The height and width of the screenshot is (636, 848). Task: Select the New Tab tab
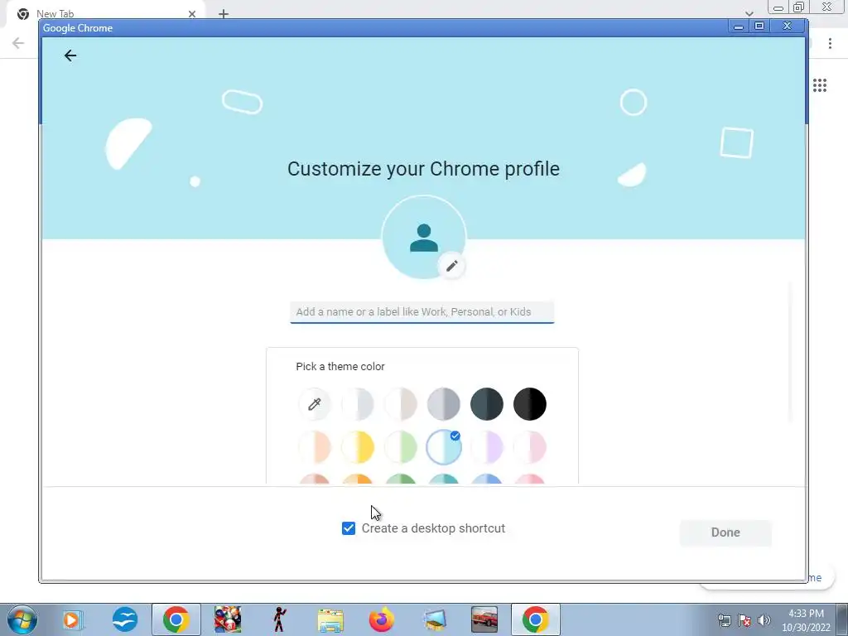pyautogui.click(x=105, y=14)
